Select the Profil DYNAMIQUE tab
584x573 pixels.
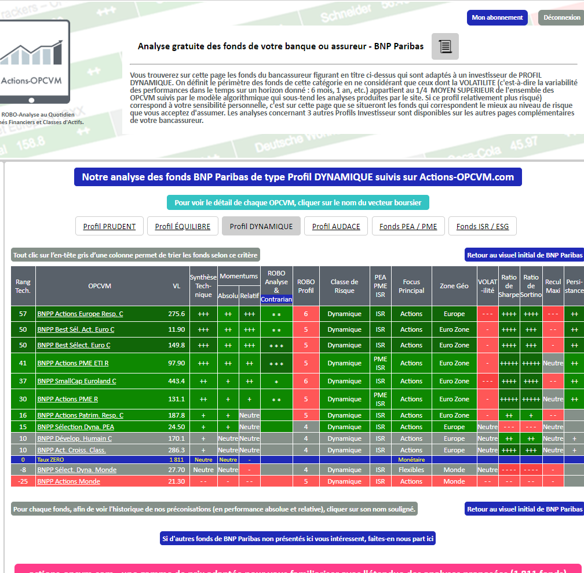[x=261, y=226]
